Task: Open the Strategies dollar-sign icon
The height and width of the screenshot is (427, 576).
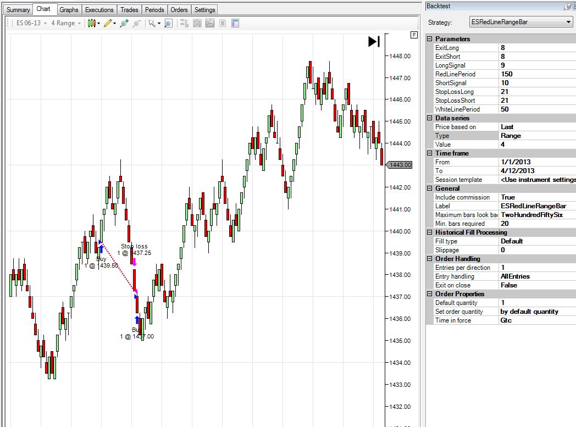Action: coord(222,24)
